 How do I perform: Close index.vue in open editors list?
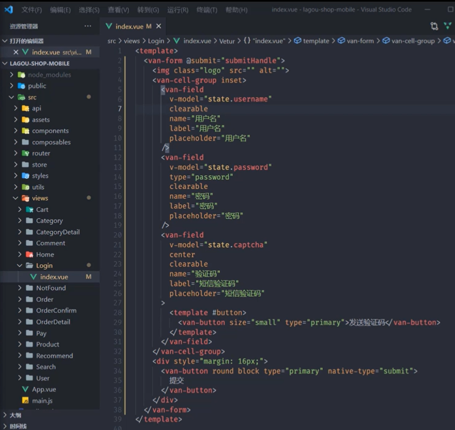(16, 52)
